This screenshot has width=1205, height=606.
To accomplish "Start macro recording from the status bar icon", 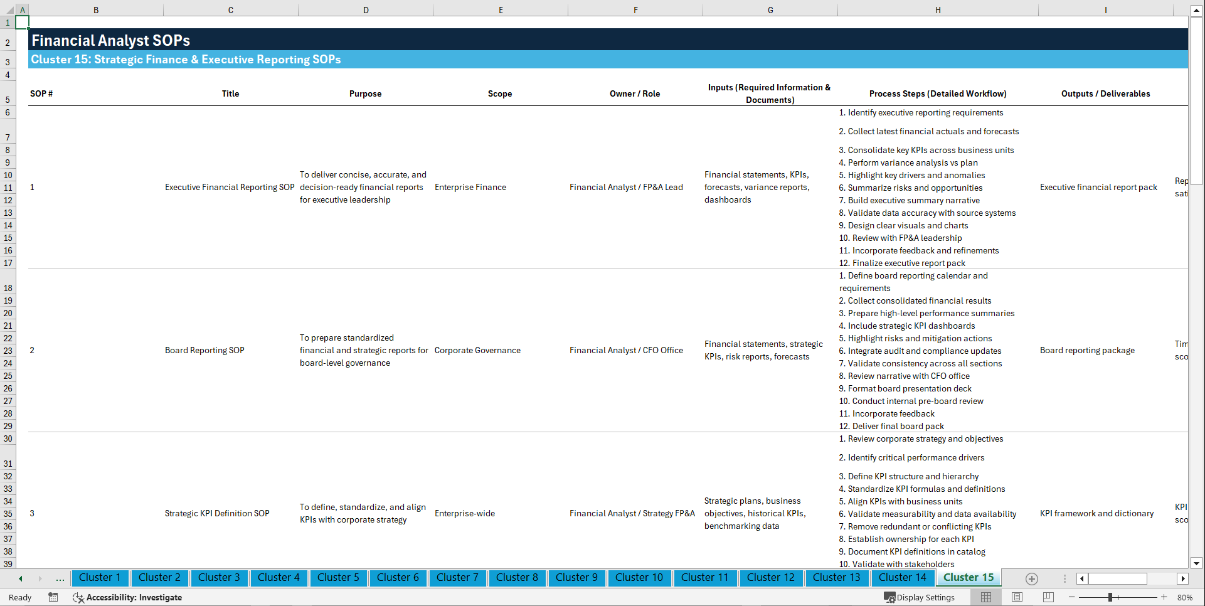I will point(53,597).
